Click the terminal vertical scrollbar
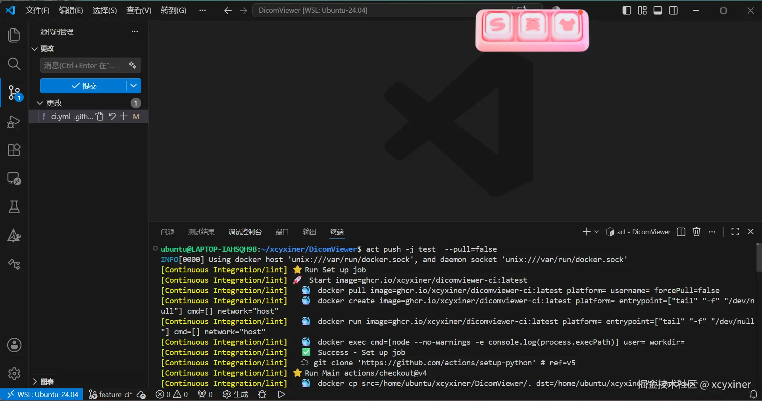The image size is (762, 401). coord(758,258)
